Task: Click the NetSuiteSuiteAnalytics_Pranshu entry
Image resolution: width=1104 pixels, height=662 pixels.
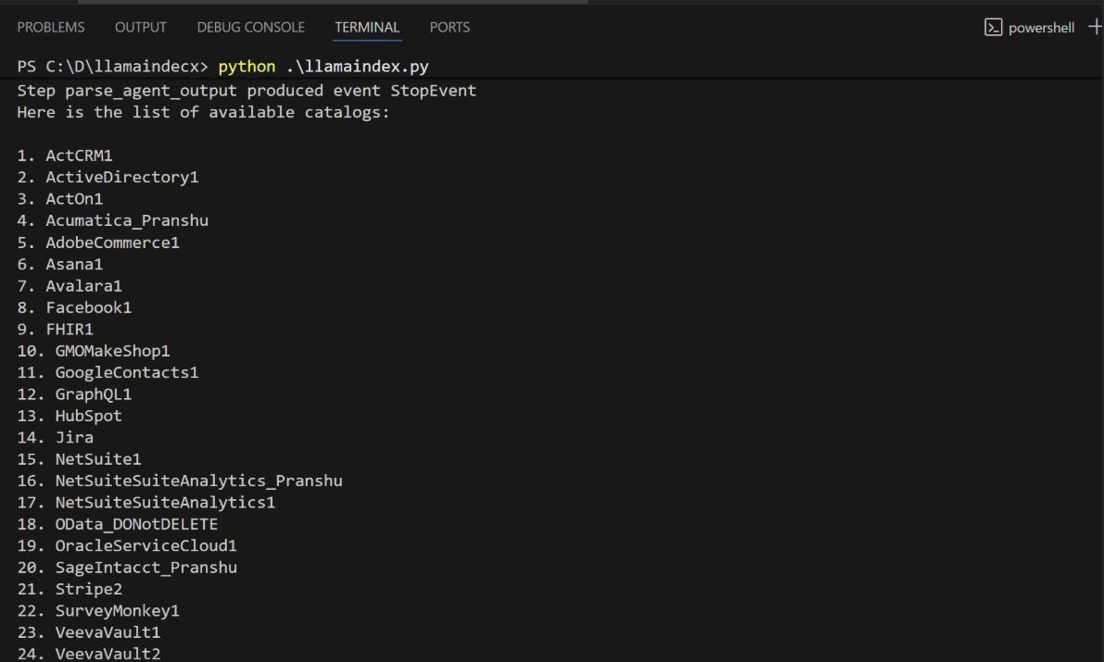Action: pyautogui.click(x=198, y=481)
